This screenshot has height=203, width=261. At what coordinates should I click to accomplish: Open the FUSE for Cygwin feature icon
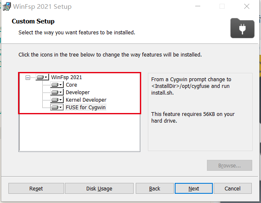57,107
